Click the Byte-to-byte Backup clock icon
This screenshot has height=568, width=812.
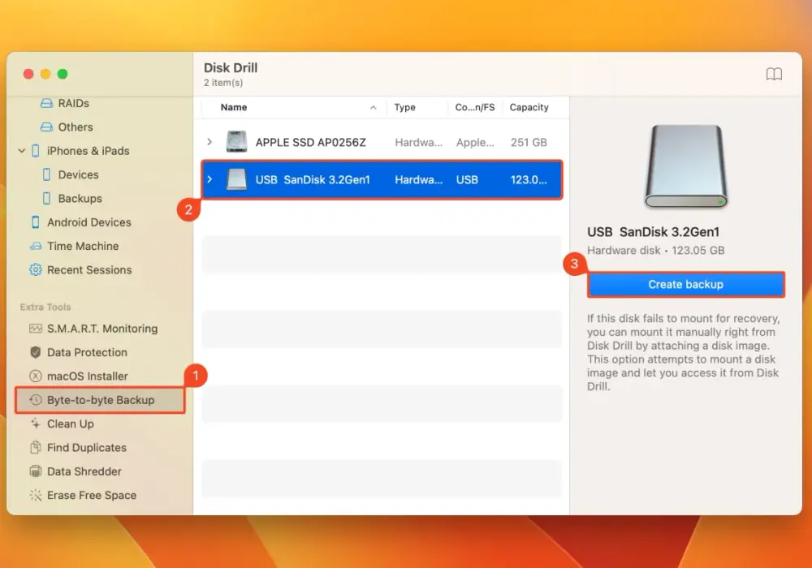(35, 400)
